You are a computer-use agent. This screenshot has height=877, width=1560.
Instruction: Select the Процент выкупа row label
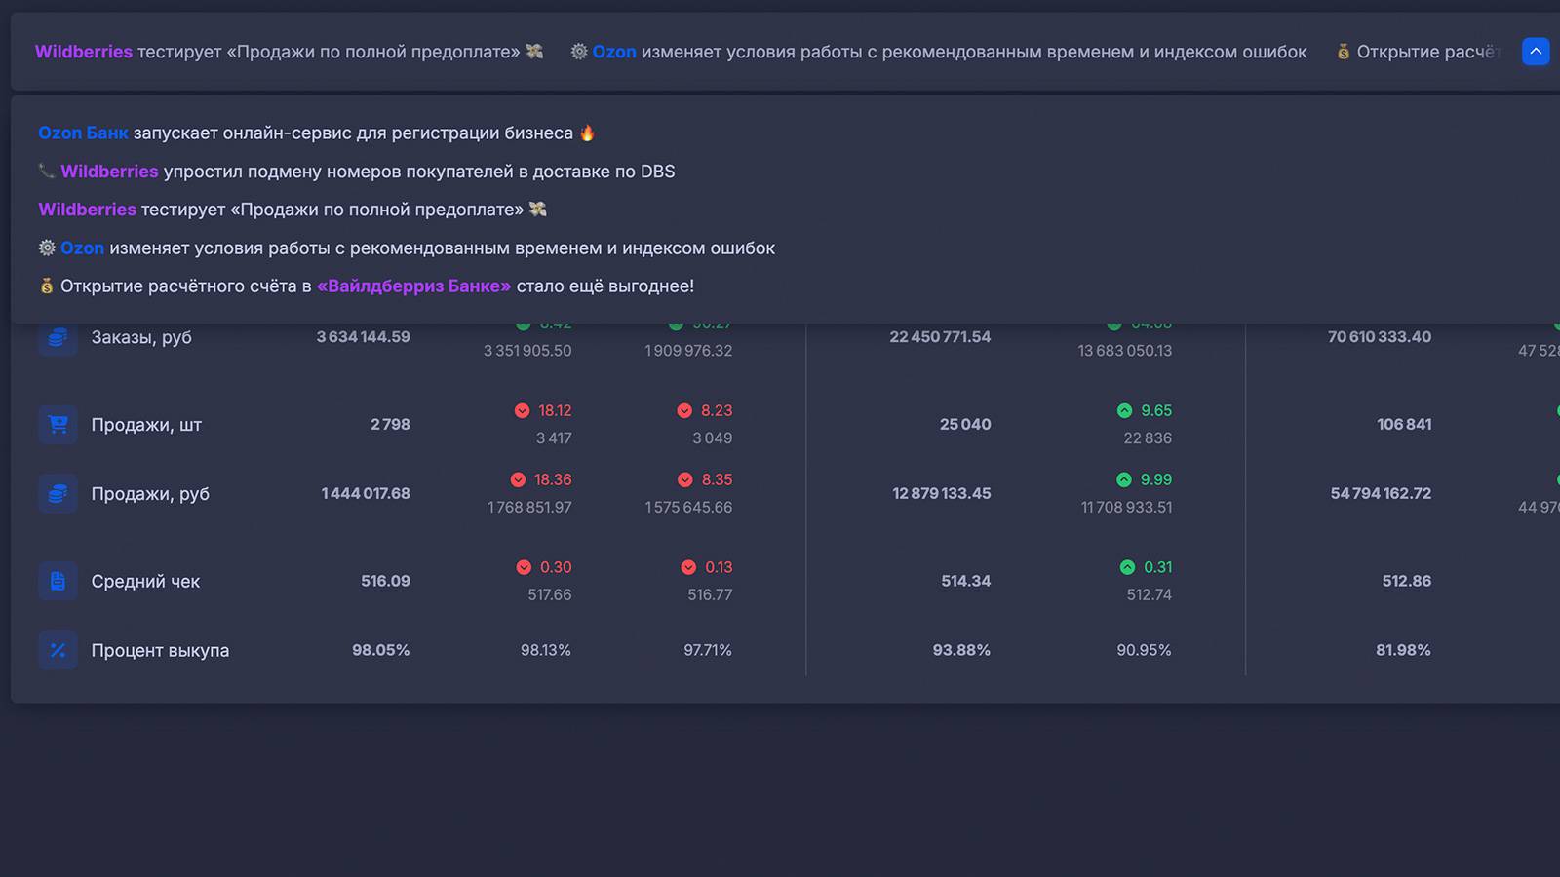(x=160, y=650)
